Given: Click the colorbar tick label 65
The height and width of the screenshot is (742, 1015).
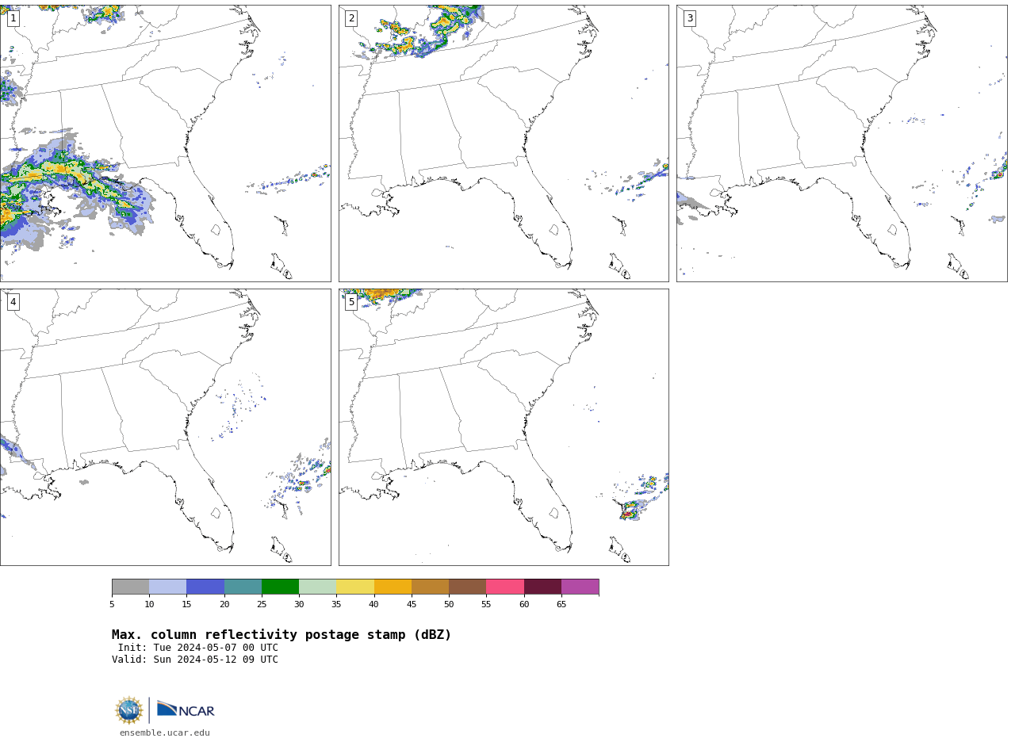Looking at the screenshot, I should [x=561, y=605].
